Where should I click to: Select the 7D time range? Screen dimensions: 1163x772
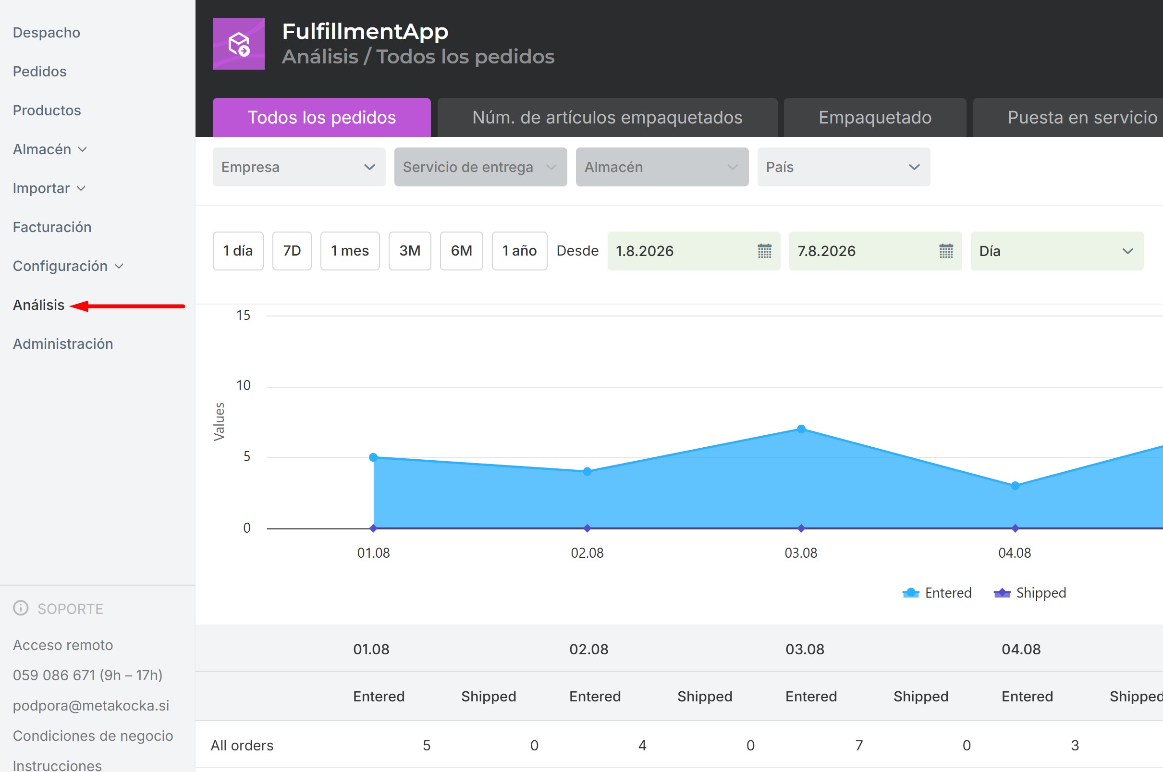pos(292,251)
